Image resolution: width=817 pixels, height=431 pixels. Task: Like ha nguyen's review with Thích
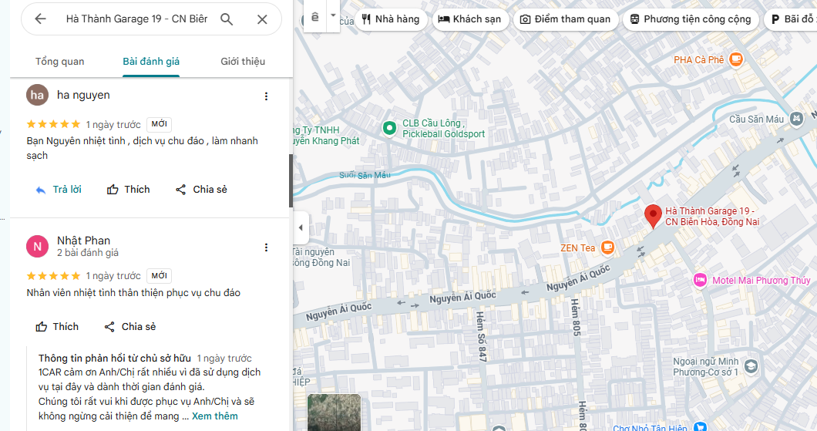pos(128,190)
